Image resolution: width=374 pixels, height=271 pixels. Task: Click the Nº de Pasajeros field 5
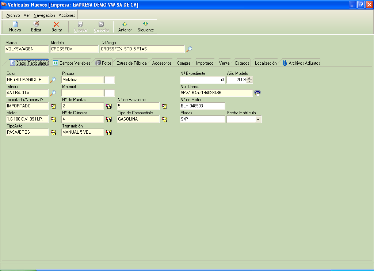(x=138, y=106)
